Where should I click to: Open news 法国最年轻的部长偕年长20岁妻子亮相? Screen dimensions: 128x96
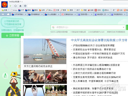click(95, 93)
